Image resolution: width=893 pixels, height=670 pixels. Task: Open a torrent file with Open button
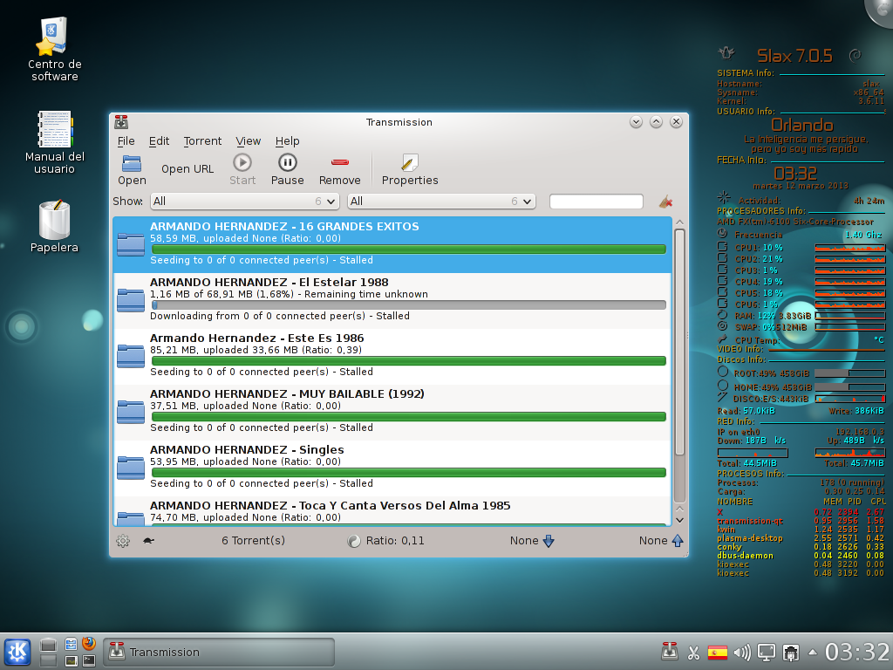coord(132,170)
